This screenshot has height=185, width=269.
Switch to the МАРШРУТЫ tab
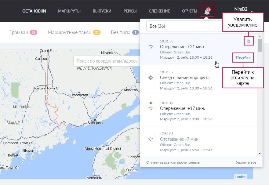[x=69, y=11]
